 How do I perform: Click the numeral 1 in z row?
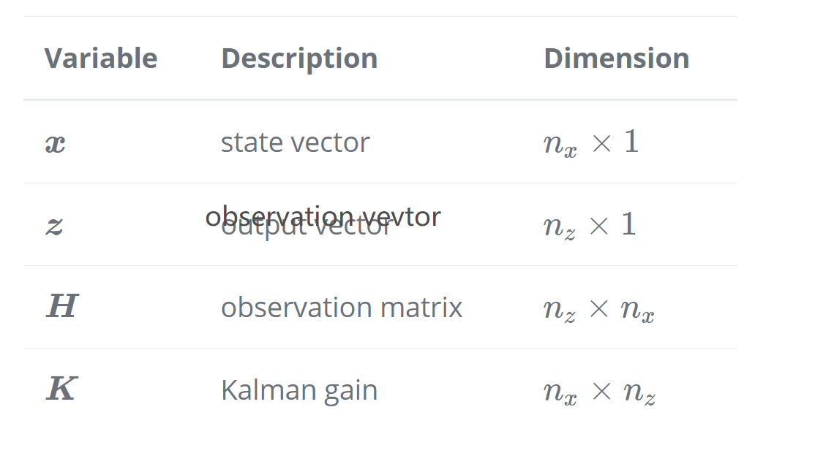(x=629, y=224)
